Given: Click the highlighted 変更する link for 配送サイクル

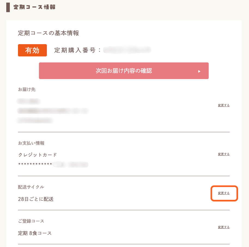Looking at the screenshot, I should (224, 193).
